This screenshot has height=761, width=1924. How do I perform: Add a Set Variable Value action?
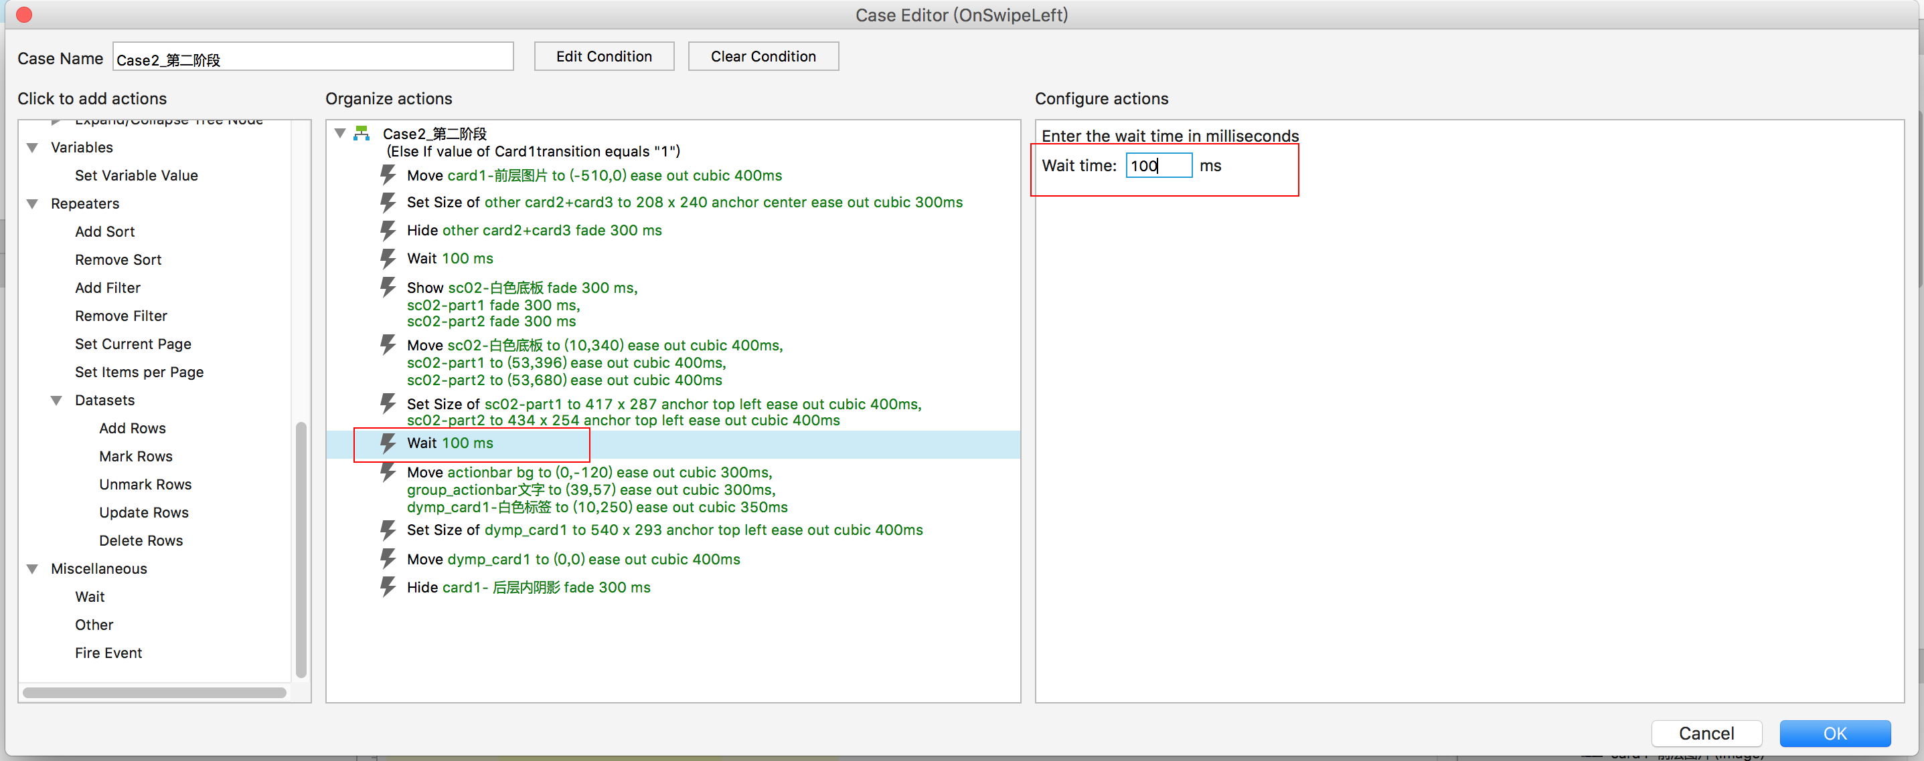tap(136, 175)
